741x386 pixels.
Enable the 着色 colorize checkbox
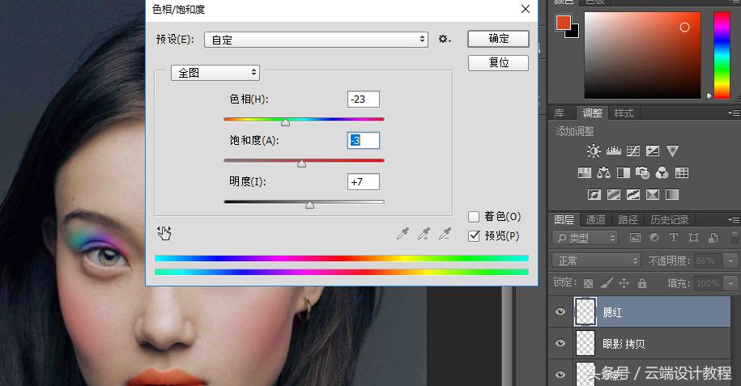pos(474,216)
